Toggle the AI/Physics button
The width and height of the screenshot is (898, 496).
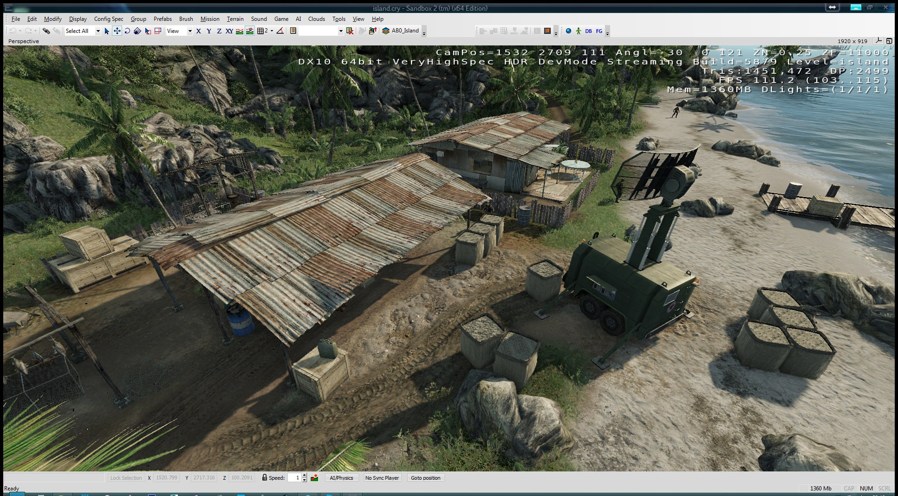[341, 478]
